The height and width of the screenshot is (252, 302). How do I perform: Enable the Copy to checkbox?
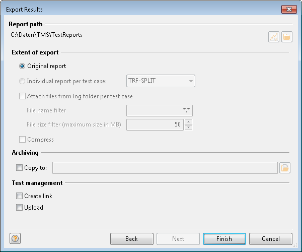click(x=19, y=168)
